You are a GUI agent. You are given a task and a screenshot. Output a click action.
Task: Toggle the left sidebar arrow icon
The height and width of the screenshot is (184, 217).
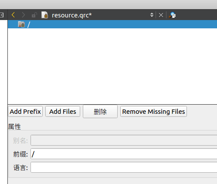pyautogui.click(x=2, y=15)
